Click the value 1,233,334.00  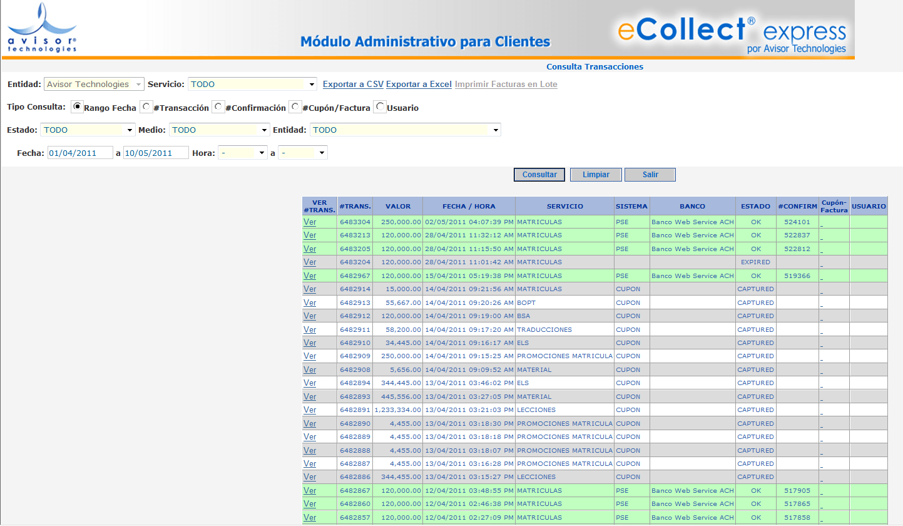click(x=398, y=410)
